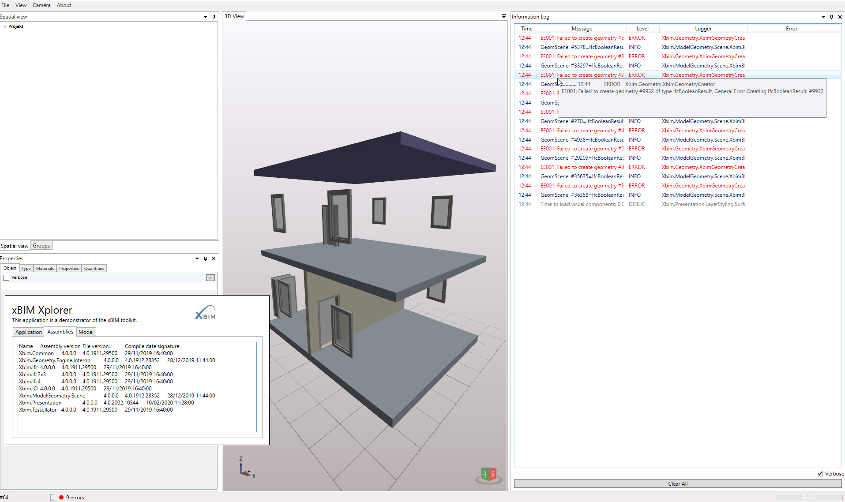Toggle Verbose checkbox in Information Log
This screenshot has width=845, height=502.
[820, 473]
